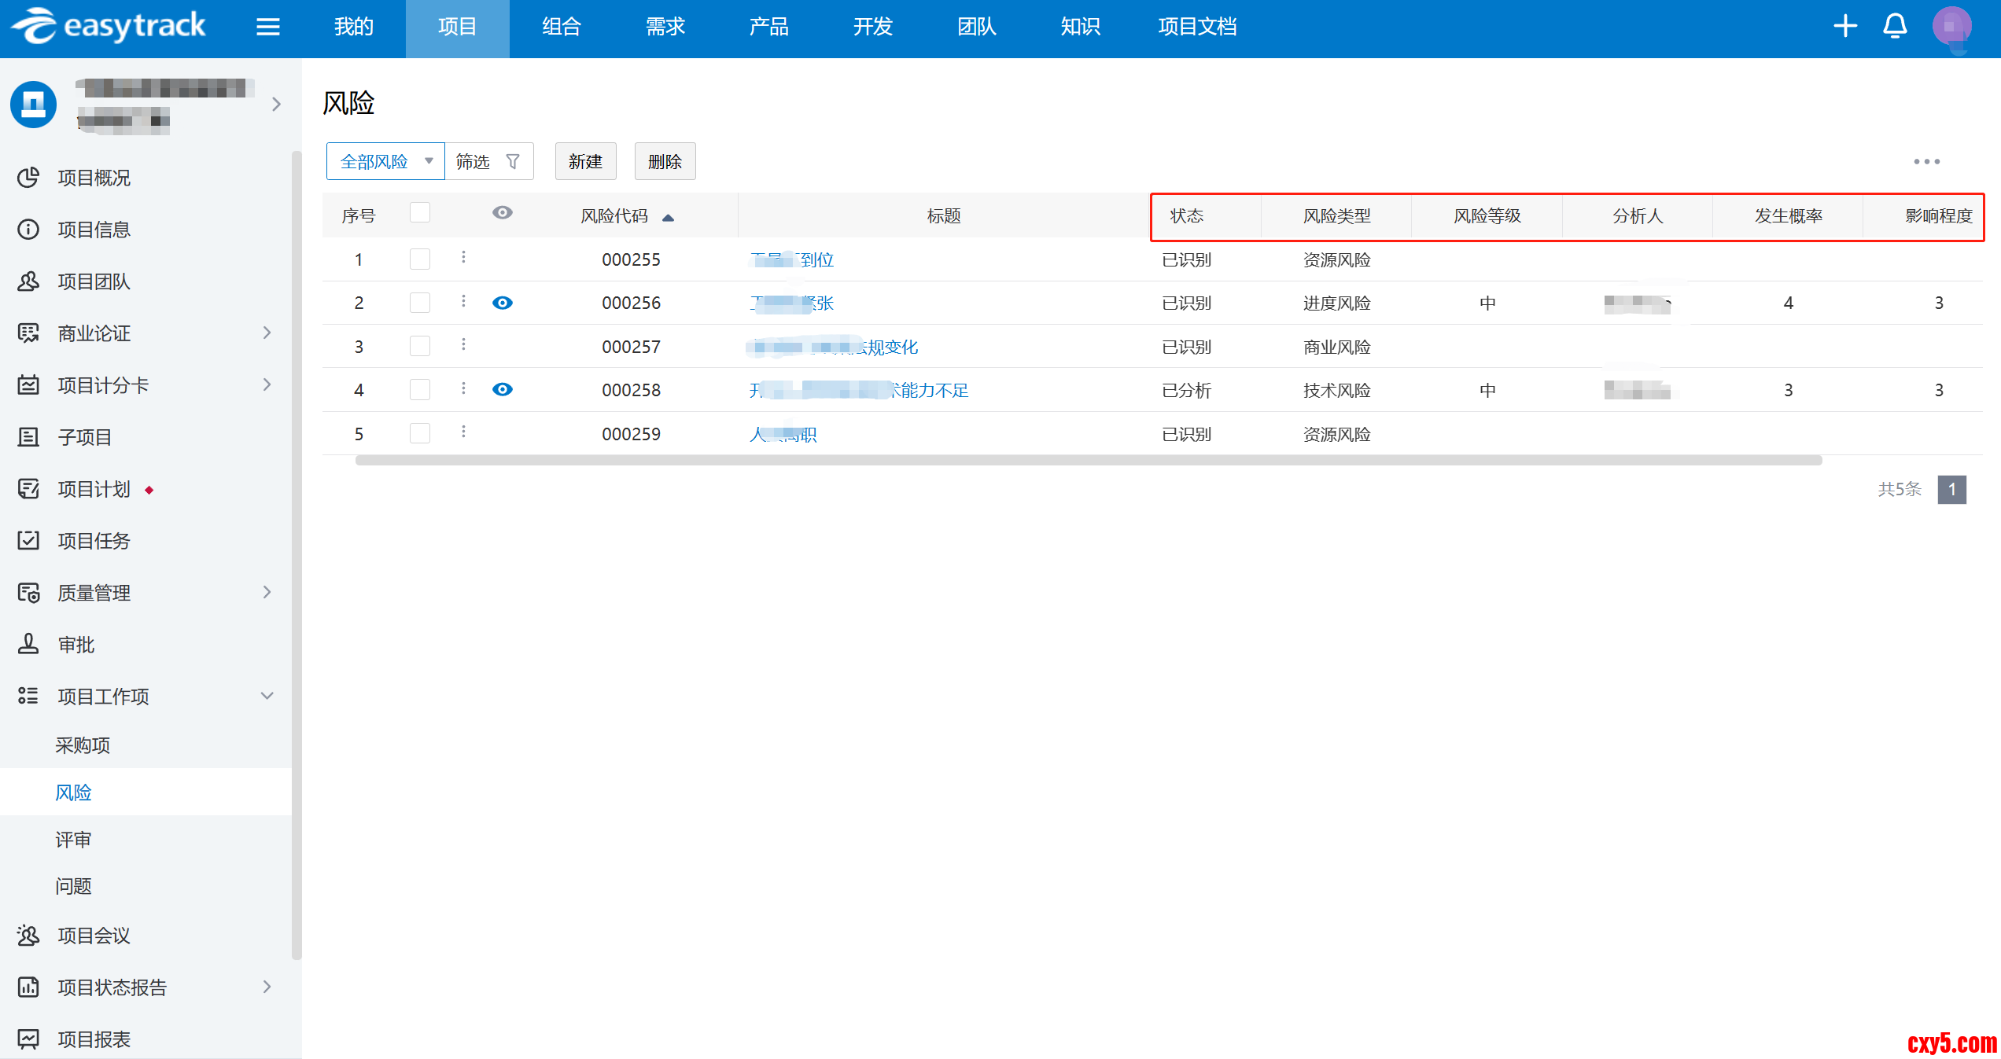Viewport: 2001px width, 1059px height.
Task: Click the filter funnel icon
Action: (513, 161)
